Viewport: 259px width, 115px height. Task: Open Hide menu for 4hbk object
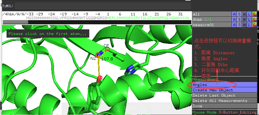244,20
